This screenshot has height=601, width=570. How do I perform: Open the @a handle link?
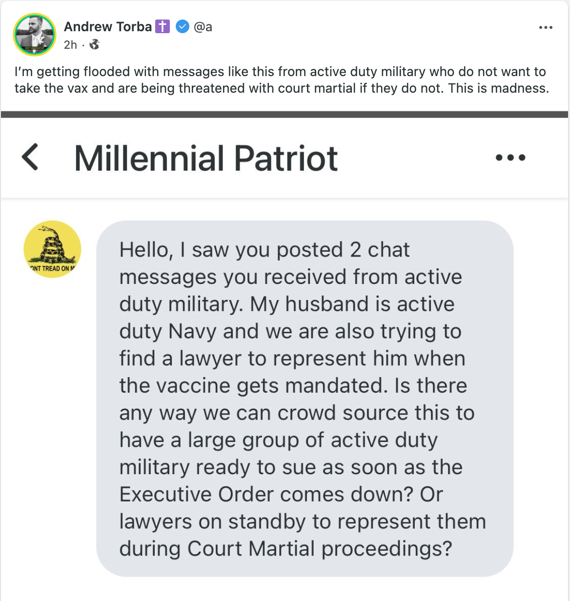click(203, 27)
